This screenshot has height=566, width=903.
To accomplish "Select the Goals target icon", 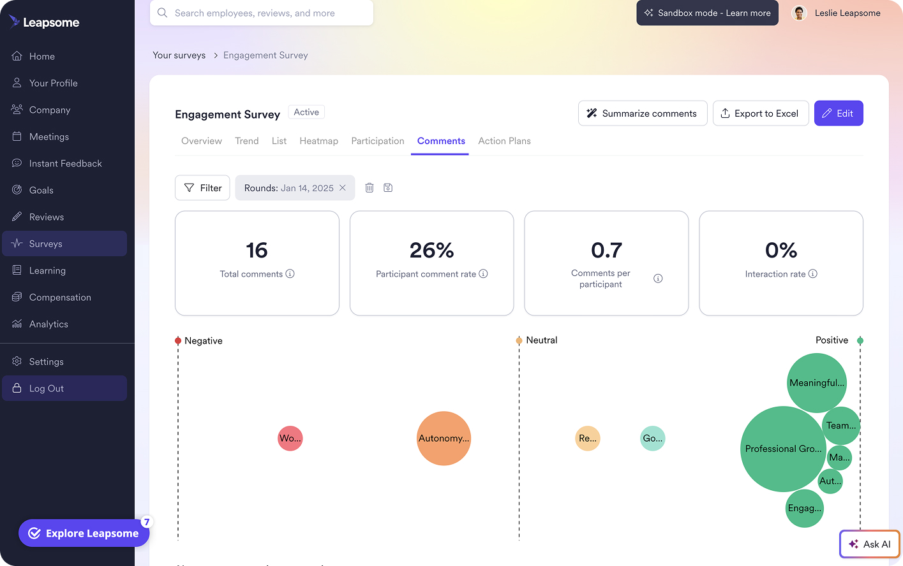I will pos(17,190).
